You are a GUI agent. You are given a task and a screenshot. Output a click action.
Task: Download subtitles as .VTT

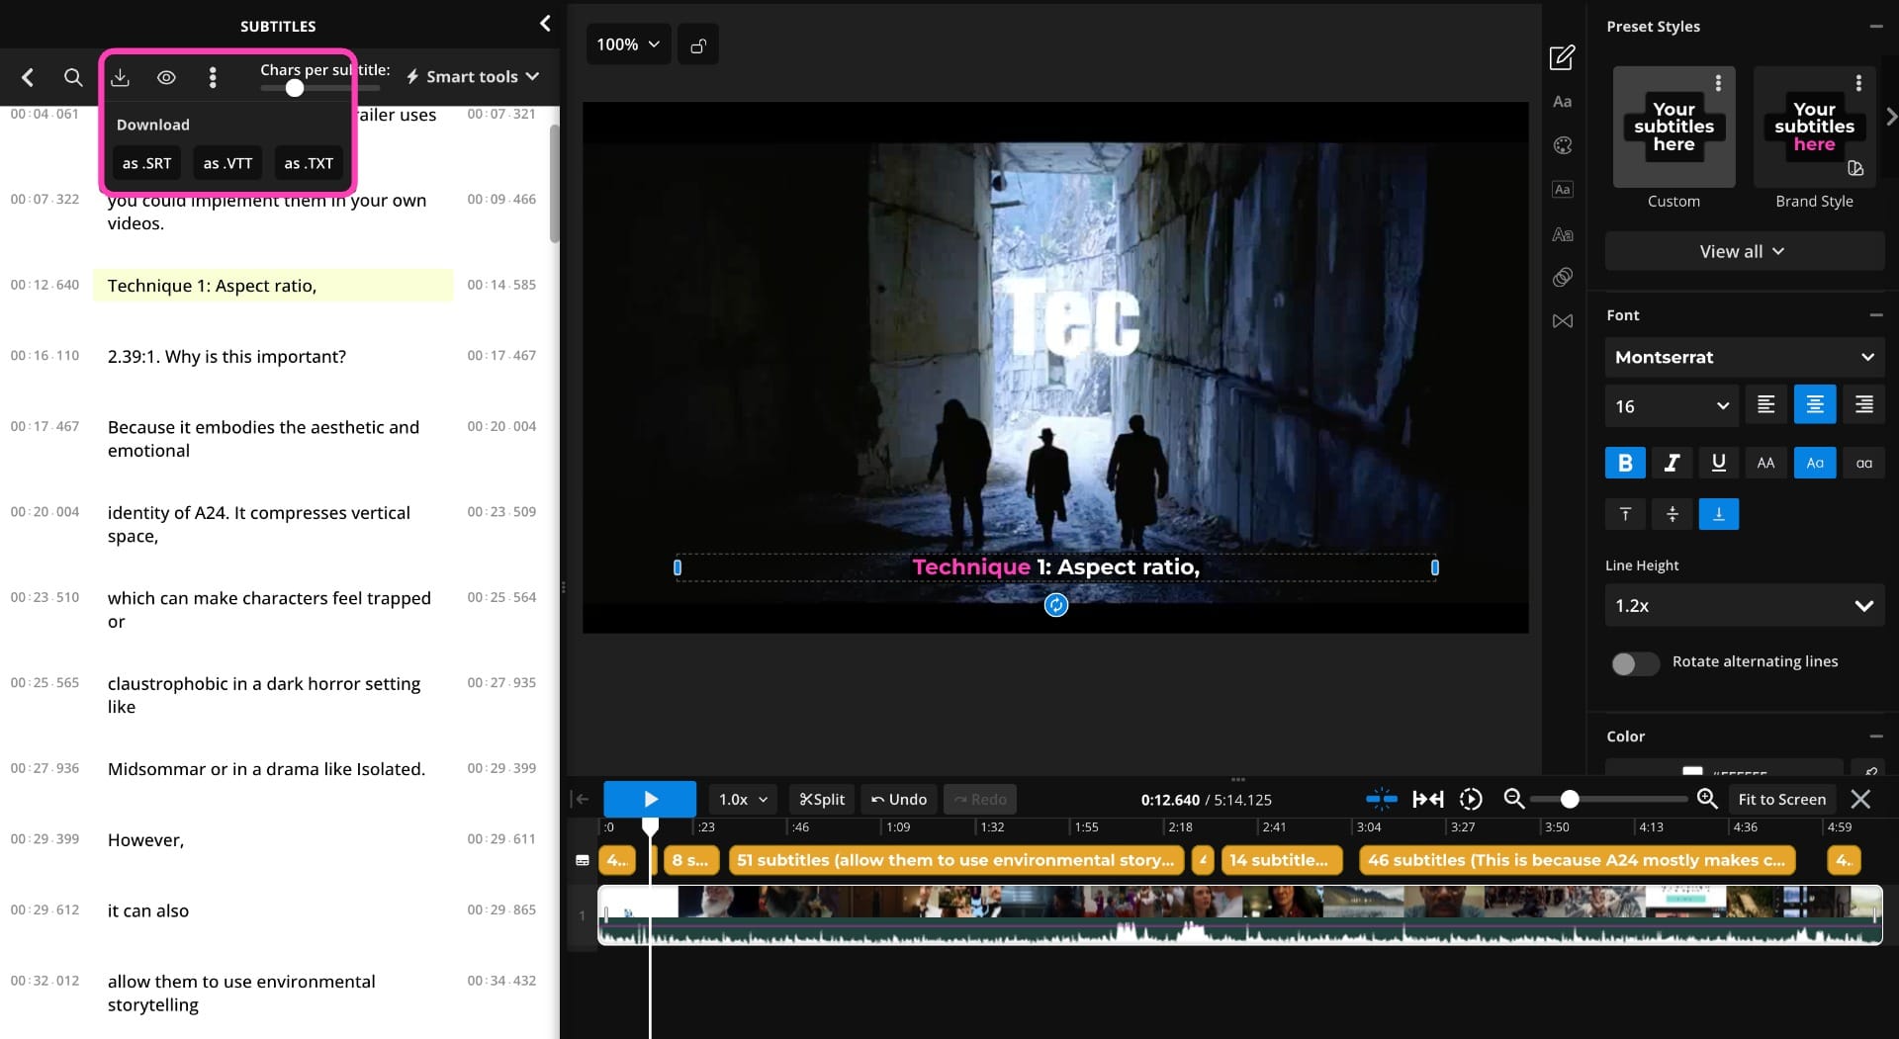[x=227, y=163]
